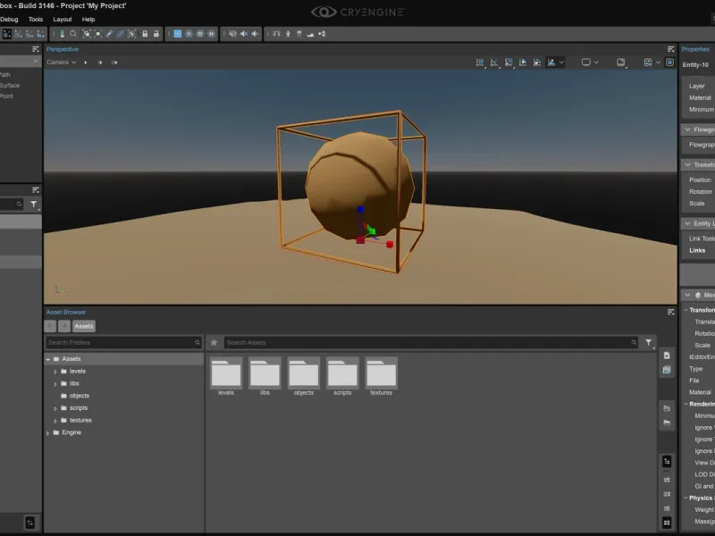
Task: Toggle the angle snap icon in viewport
Action: 494,63
